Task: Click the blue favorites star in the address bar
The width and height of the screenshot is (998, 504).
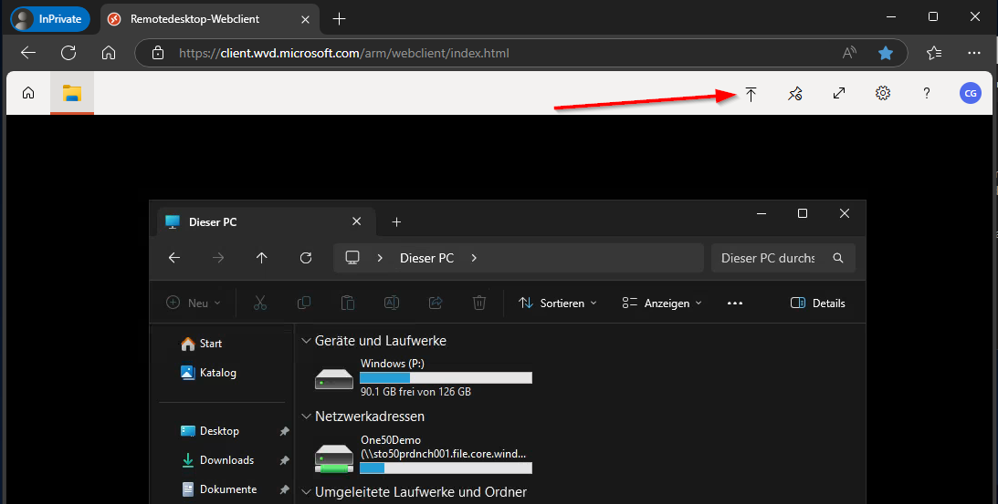Action: tap(886, 54)
